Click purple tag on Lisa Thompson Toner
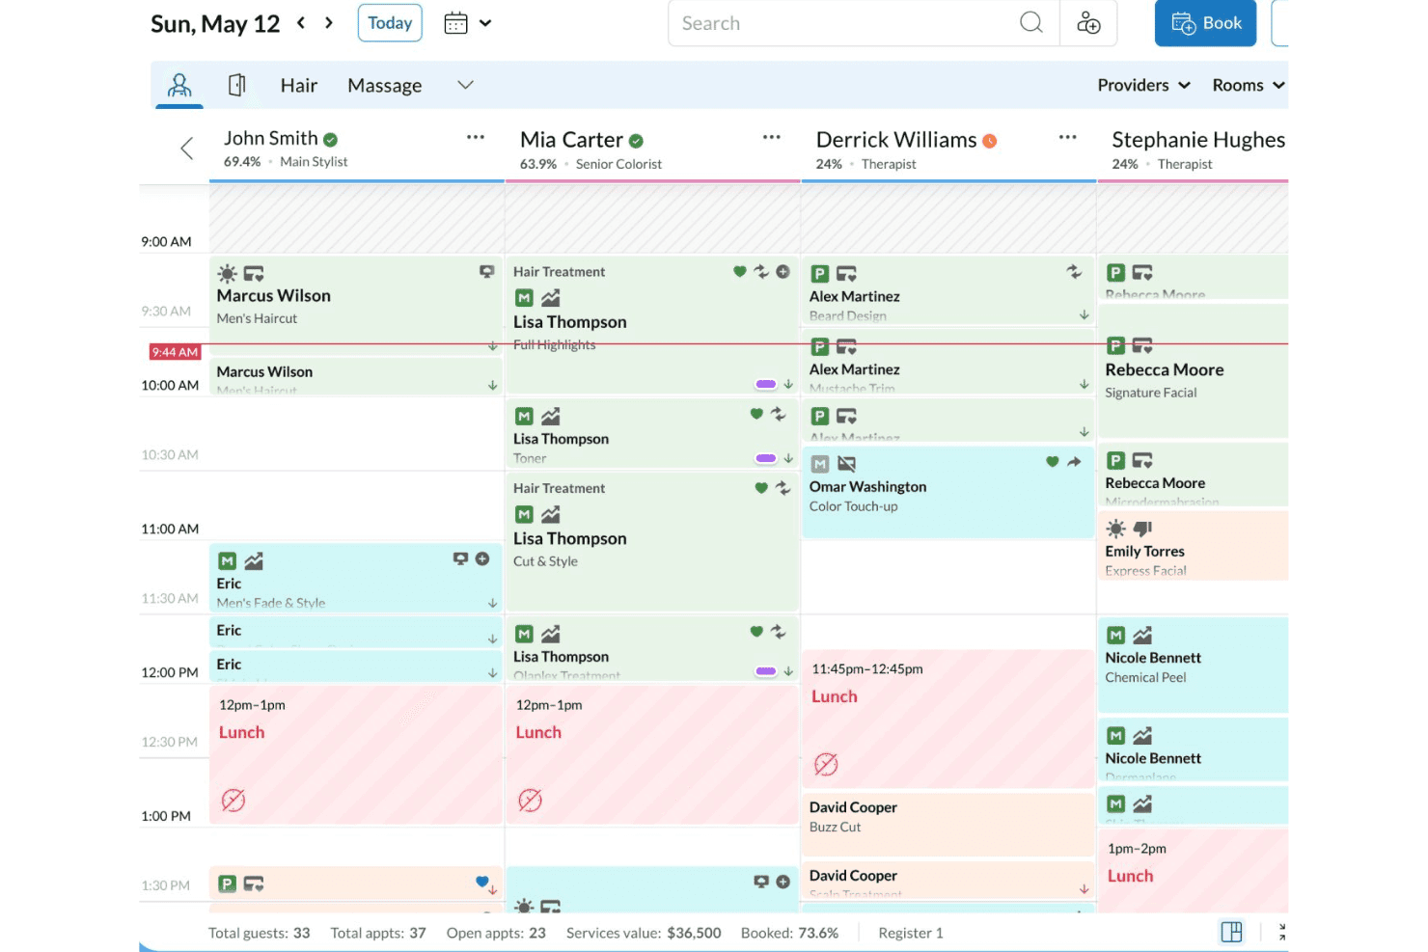The width and height of the screenshot is (1428, 952). point(766,459)
